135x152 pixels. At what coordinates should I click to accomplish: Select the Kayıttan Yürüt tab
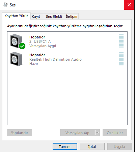point(16,16)
